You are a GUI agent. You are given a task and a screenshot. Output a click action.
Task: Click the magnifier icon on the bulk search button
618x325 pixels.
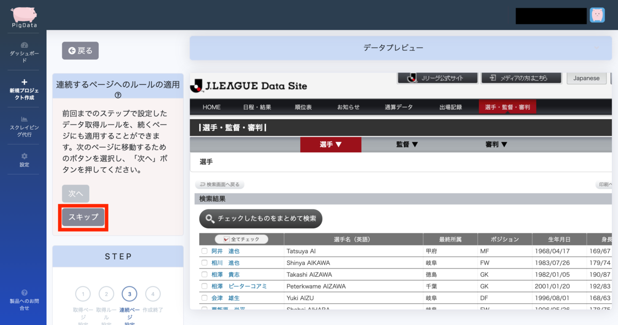210,219
